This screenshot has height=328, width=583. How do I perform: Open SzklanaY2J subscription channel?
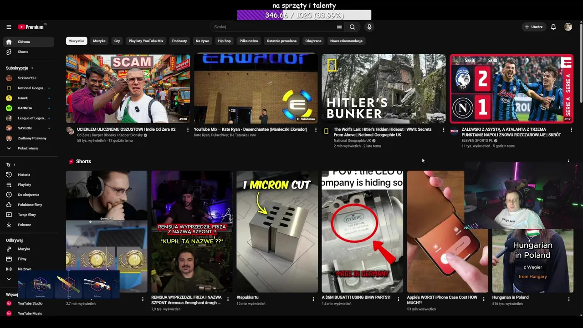click(x=28, y=78)
